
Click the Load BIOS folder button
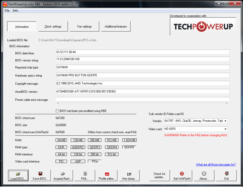(x=18, y=175)
